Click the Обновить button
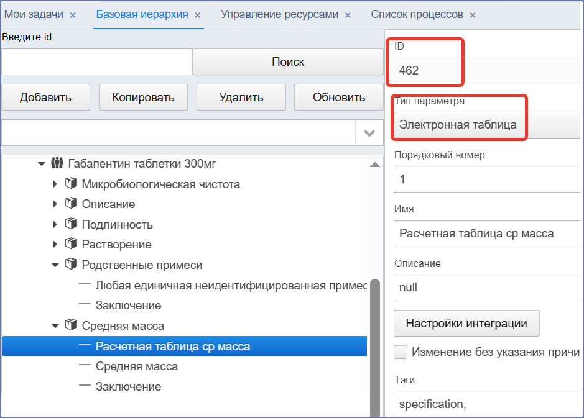This screenshot has height=418, width=584. click(x=338, y=97)
